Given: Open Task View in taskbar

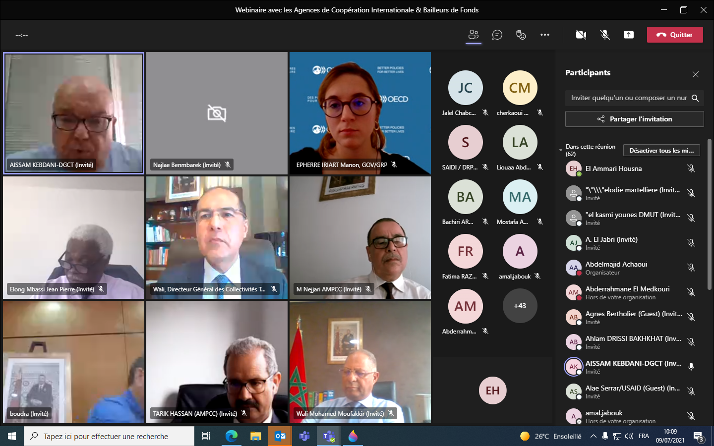Looking at the screenshot, I should point(206,436).
